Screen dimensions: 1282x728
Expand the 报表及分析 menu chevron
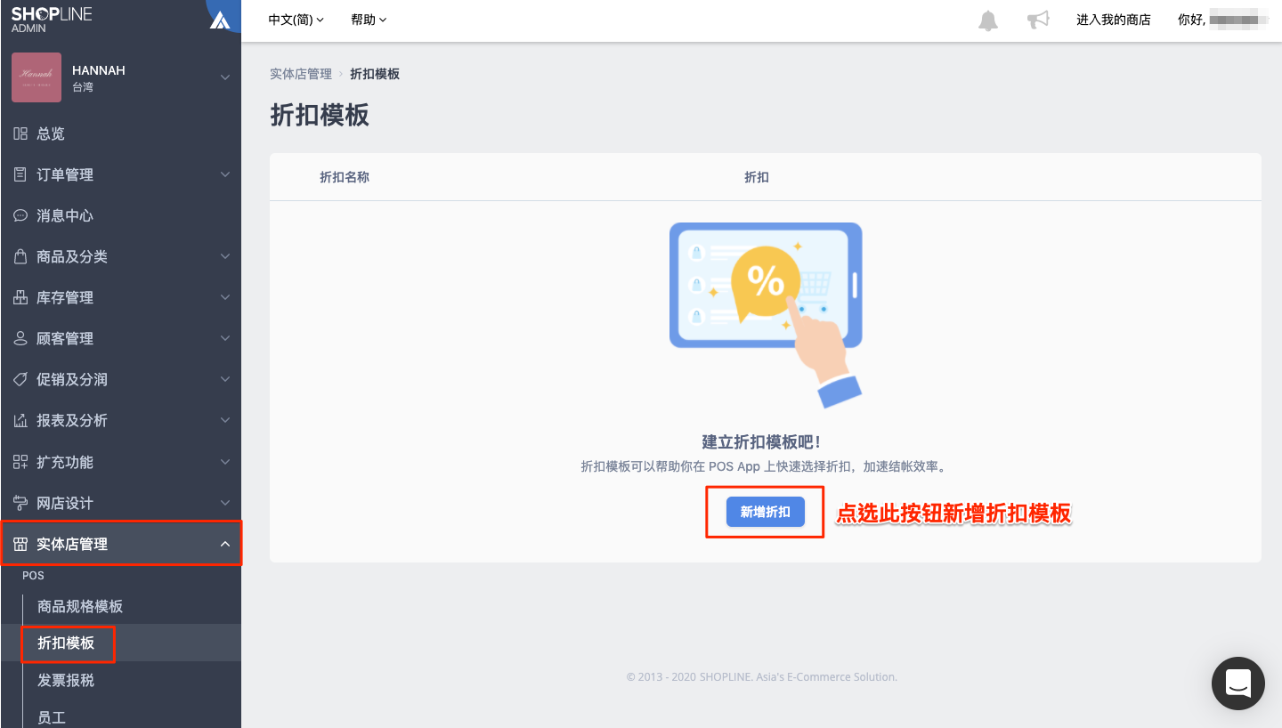click(225, 420)
